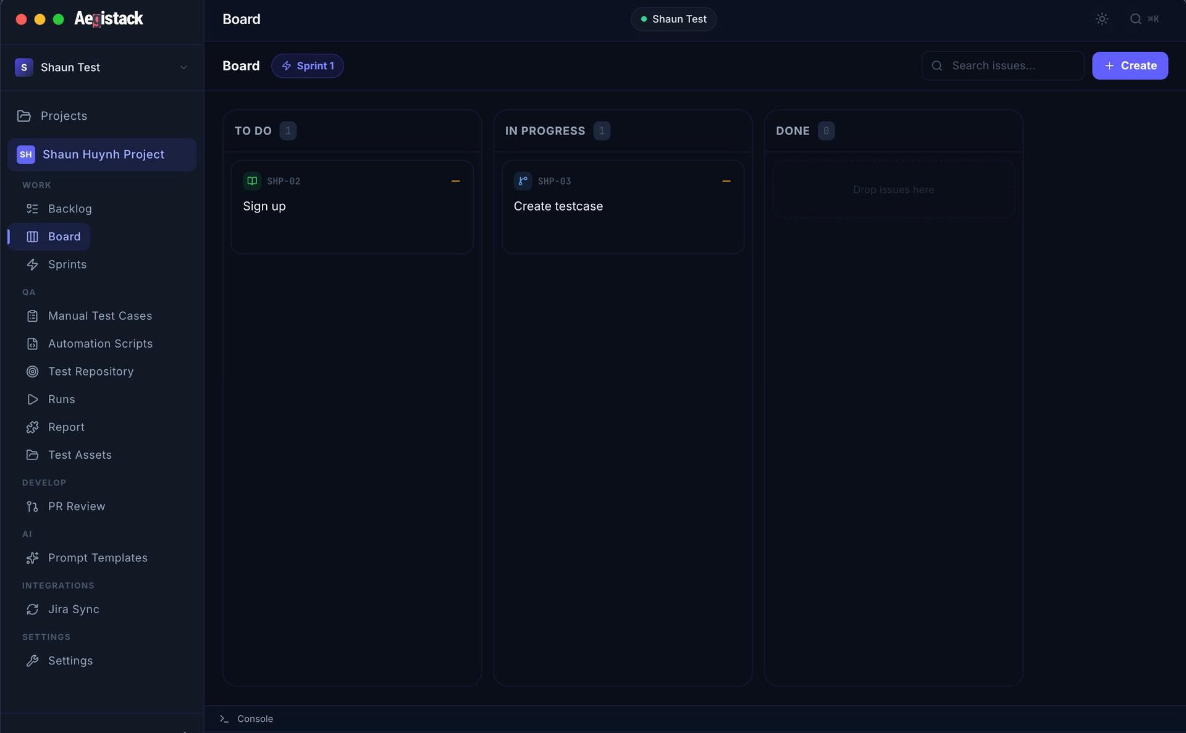
Task: Click the branch type icon on SHP-03
Action: 523,181
